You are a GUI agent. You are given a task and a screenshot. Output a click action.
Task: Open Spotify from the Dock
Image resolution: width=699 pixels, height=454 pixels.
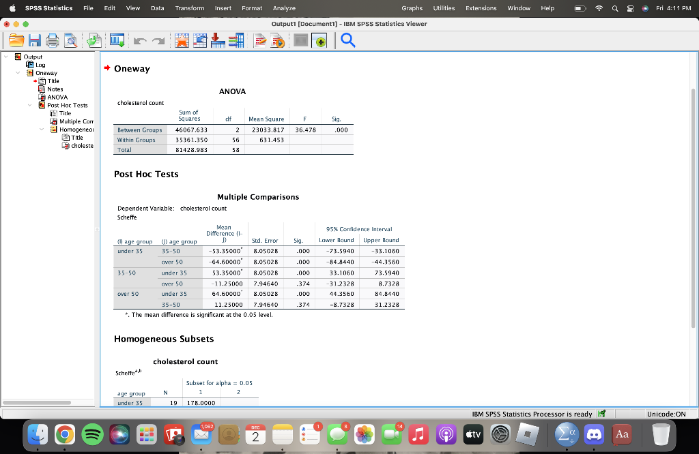92,434
